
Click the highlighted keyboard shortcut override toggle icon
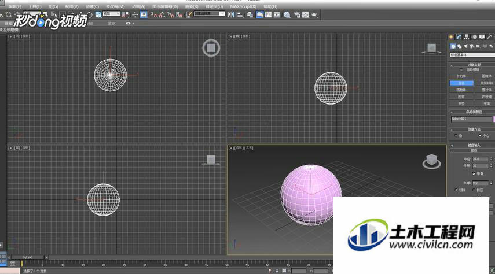[x=144, y=14]
